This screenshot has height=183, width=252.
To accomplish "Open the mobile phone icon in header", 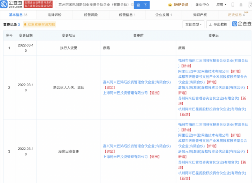I will pyautogui.click(x=232, y=5).
